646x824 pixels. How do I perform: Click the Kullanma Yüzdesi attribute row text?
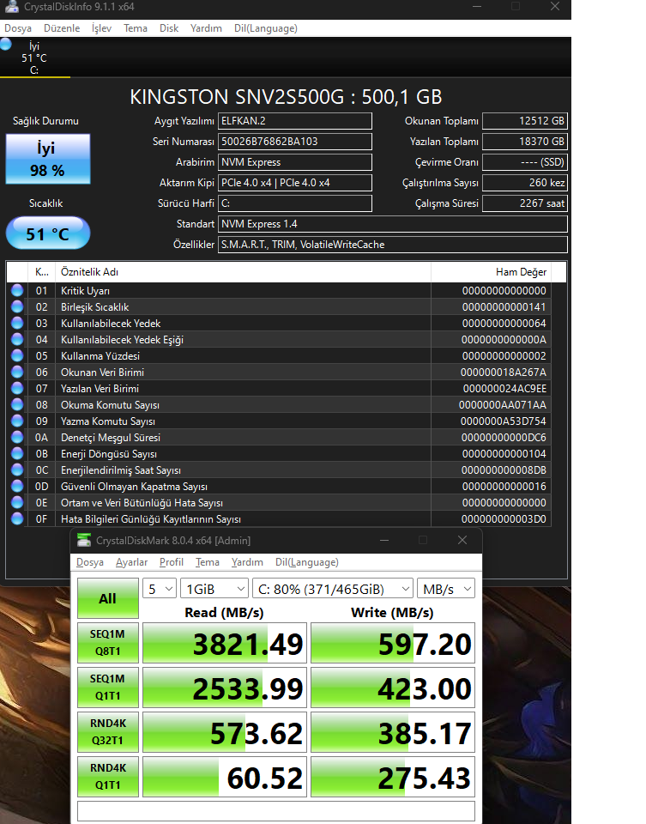(x=100, y=355)
